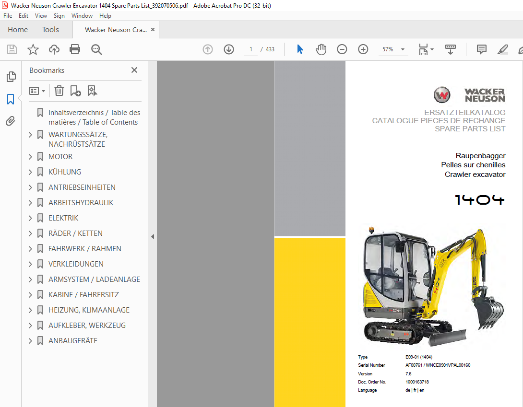This screenshot has height=407, width=523.
Task: Delete selected bookmark with trash icon
Action: point(59,91)
